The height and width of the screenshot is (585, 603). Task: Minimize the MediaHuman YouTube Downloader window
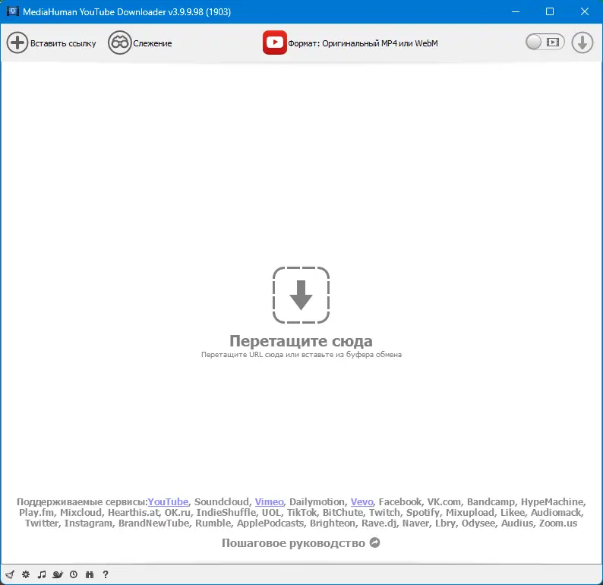point(516,11)
